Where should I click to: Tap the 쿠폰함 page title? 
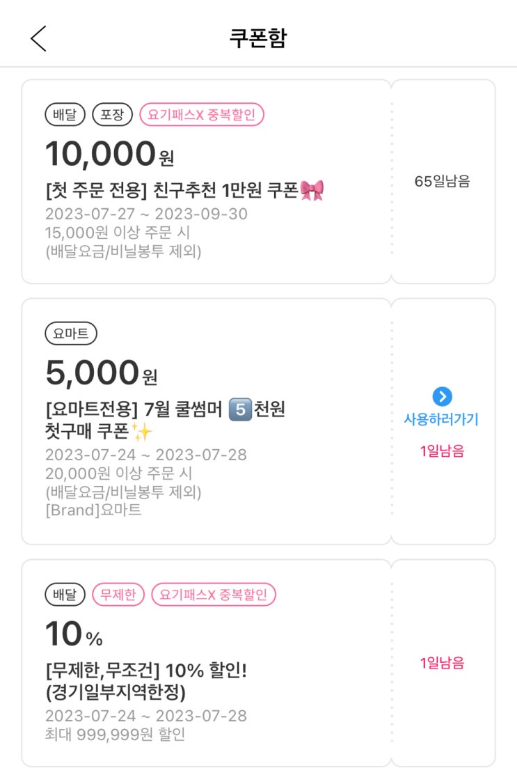pos(258,38)
